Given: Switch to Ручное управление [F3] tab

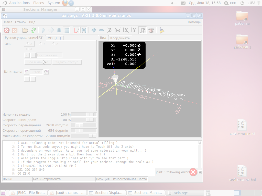Looking at the screenshot, I should click(24, 38).
